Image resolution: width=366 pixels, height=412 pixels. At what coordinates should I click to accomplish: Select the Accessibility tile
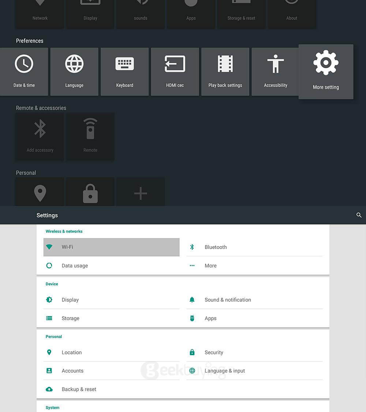click(276, 72)
